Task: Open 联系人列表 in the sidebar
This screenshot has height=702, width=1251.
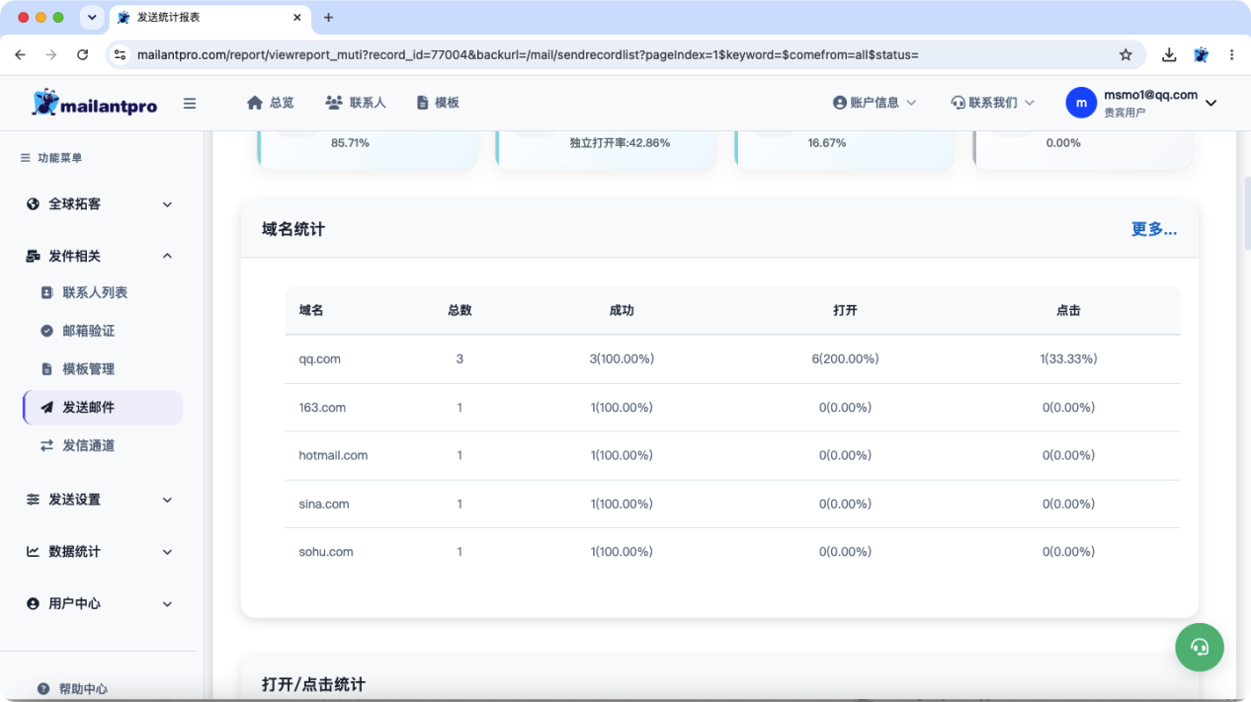Action: click(95, 293)
